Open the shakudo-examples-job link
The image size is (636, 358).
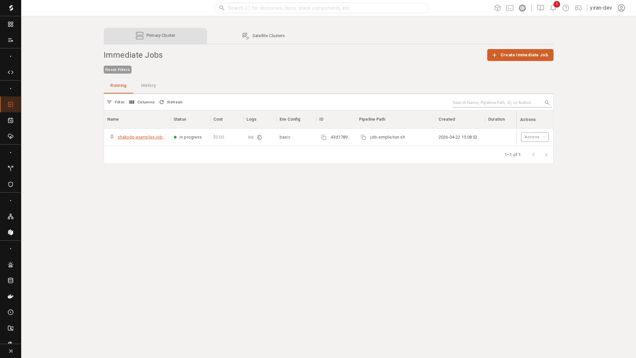142,137
